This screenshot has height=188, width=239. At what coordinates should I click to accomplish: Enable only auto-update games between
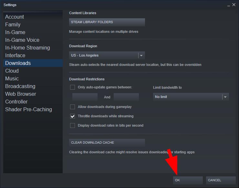pyautogui.click(x=72, y=87)
